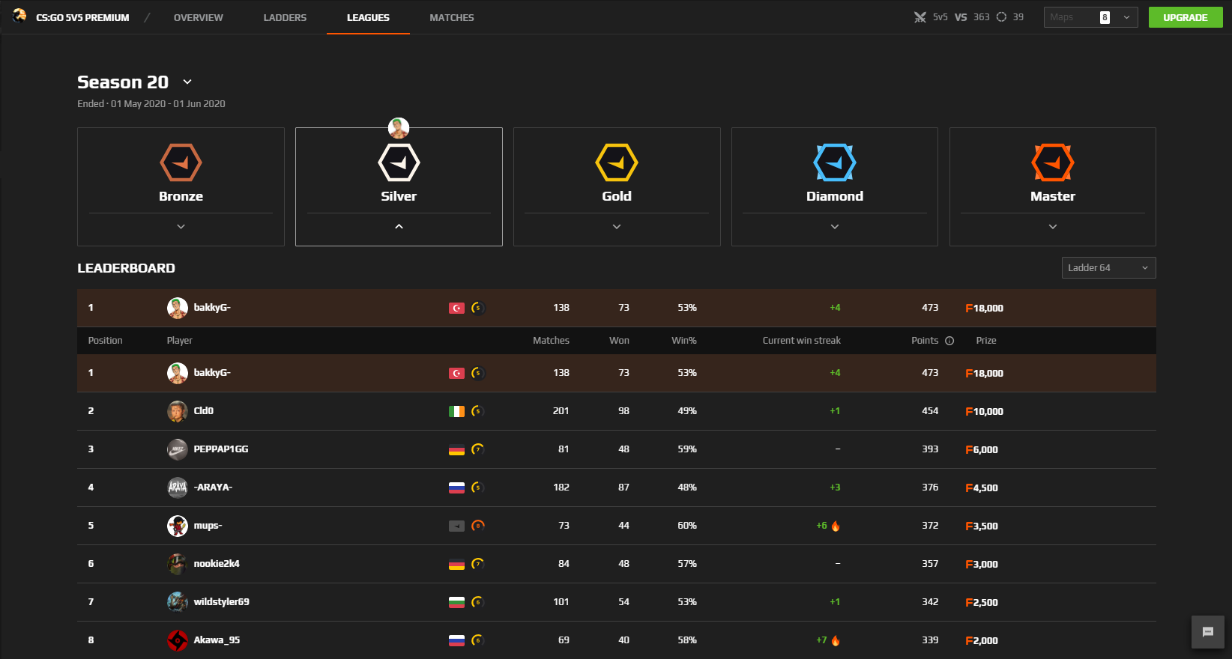Click the green Upgrade button

click(x=1186, y=17)
